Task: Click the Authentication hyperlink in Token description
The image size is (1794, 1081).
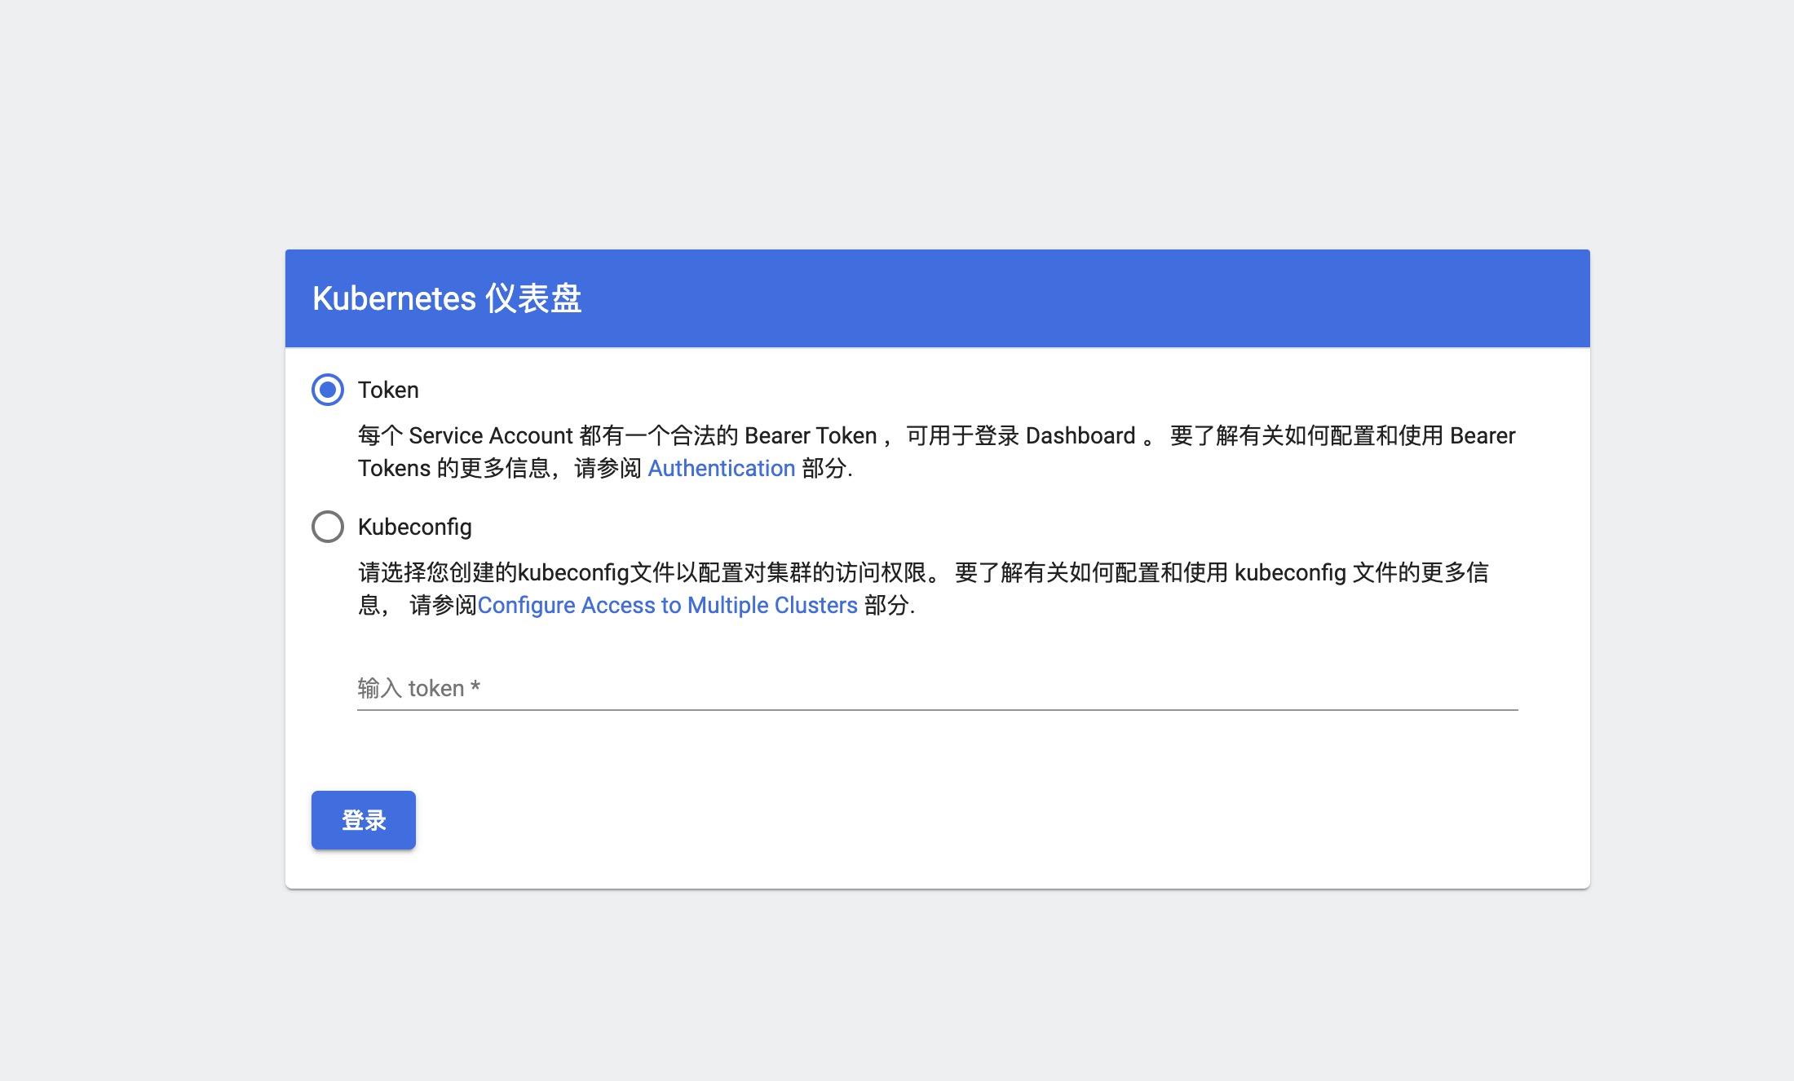Action: pyautogui.click(x=721, y=468)
